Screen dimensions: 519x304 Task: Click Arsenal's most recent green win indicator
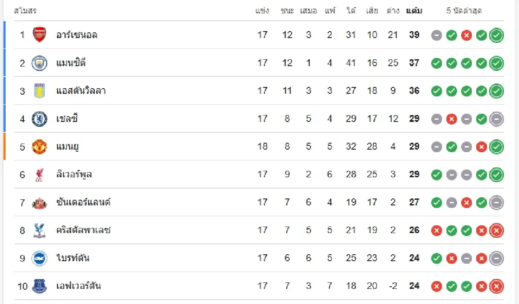[x=496, y=35]
